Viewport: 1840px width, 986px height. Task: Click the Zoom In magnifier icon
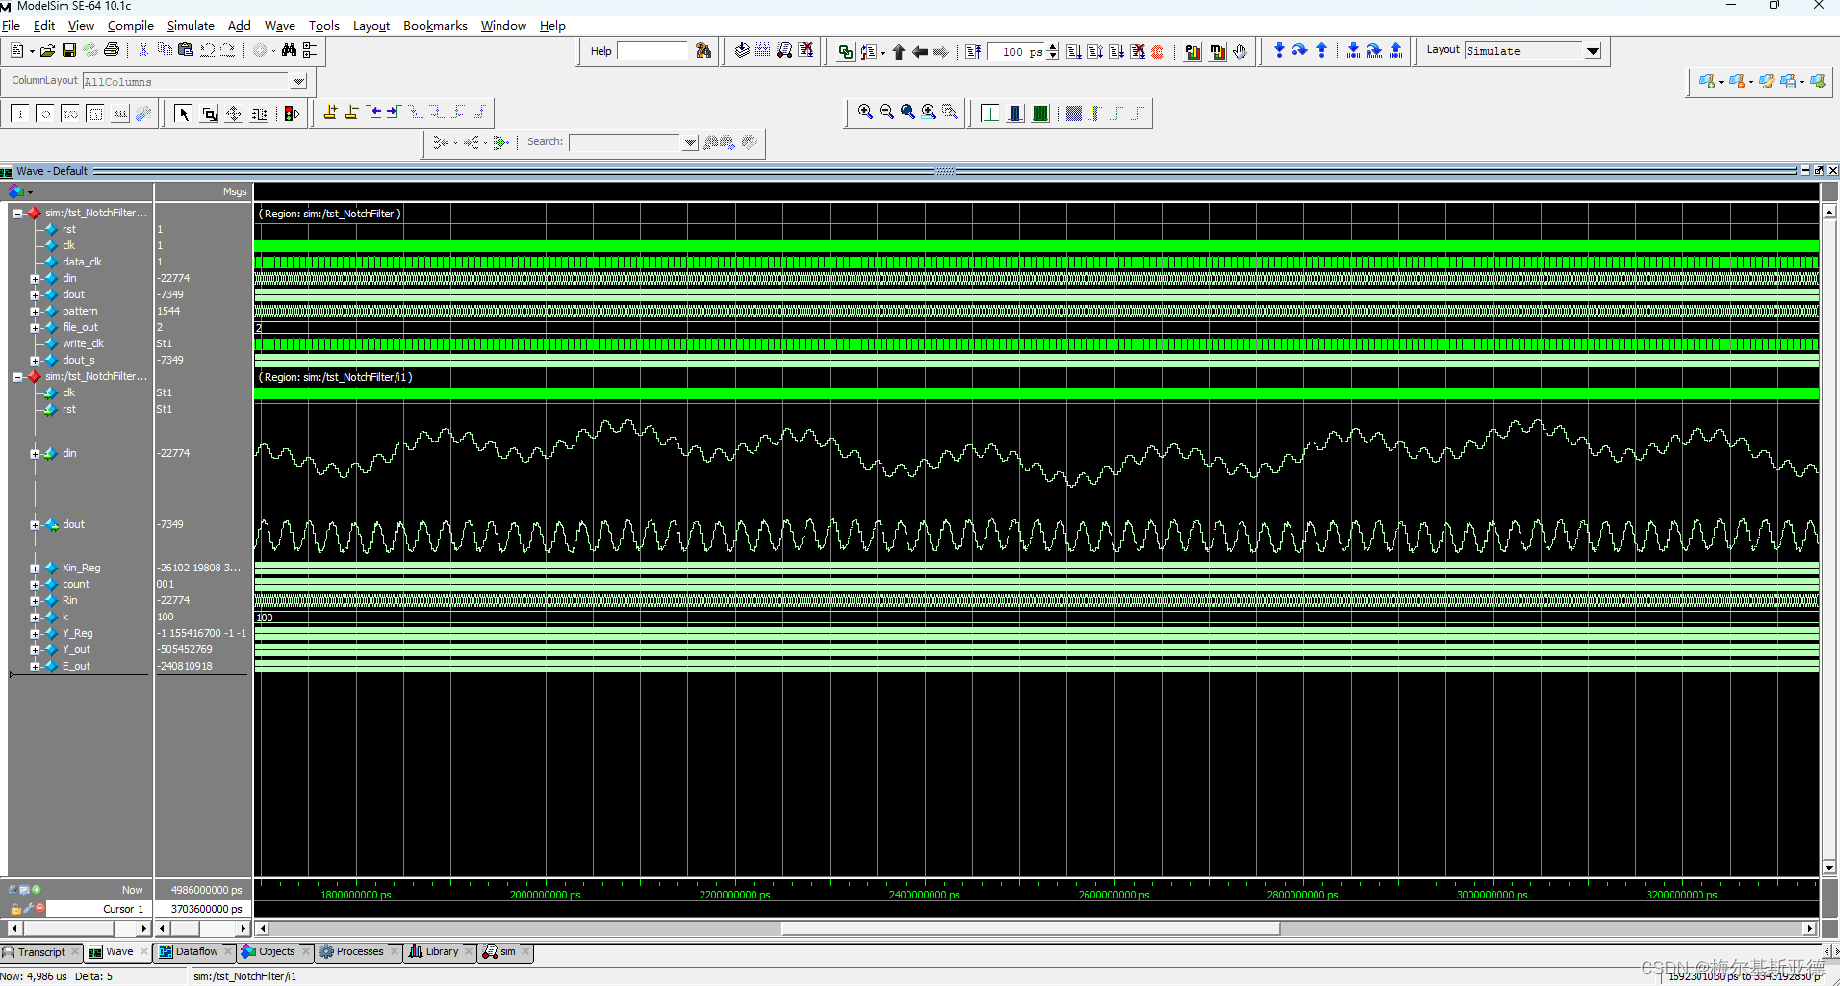tap(865, 113)
